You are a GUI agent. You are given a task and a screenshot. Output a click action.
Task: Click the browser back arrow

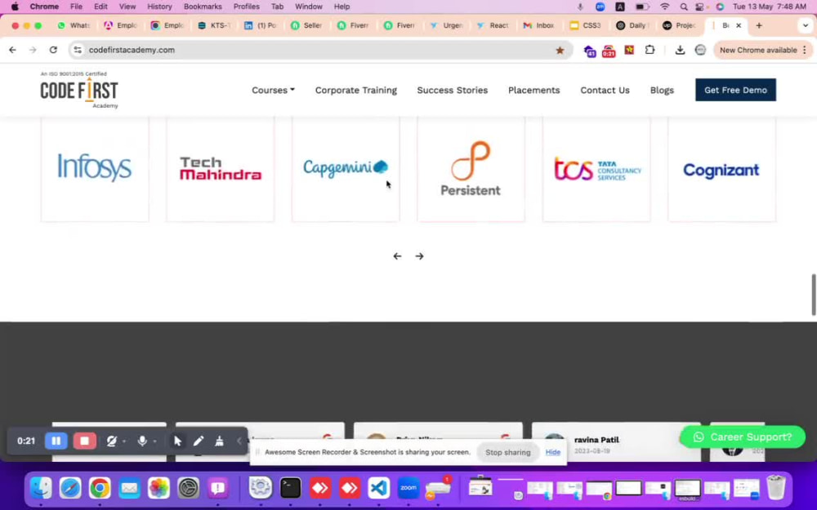pos(12,50)
